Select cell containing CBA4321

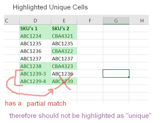coord(64,36)
